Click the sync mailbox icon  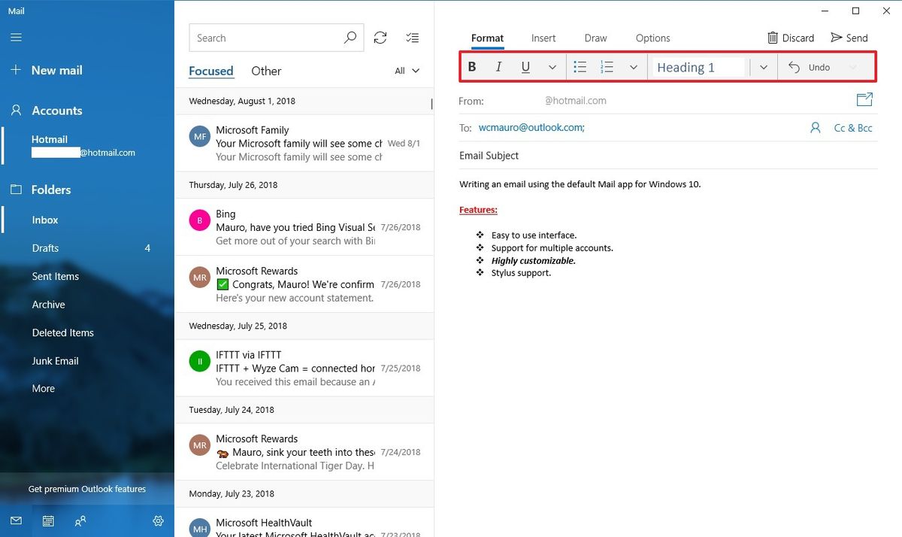380,37
